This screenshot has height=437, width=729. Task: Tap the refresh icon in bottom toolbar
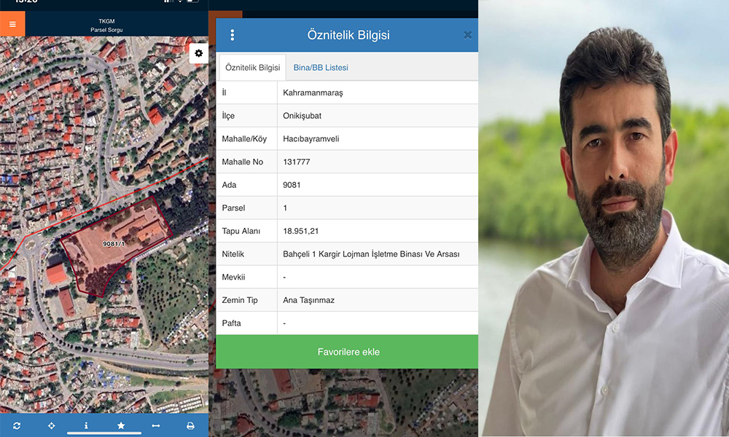click(x=17, y=425)
